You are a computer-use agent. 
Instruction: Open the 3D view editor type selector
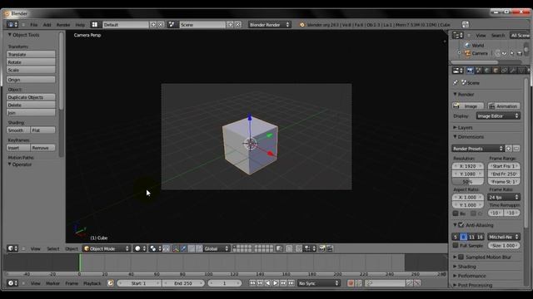coord(12,248)
